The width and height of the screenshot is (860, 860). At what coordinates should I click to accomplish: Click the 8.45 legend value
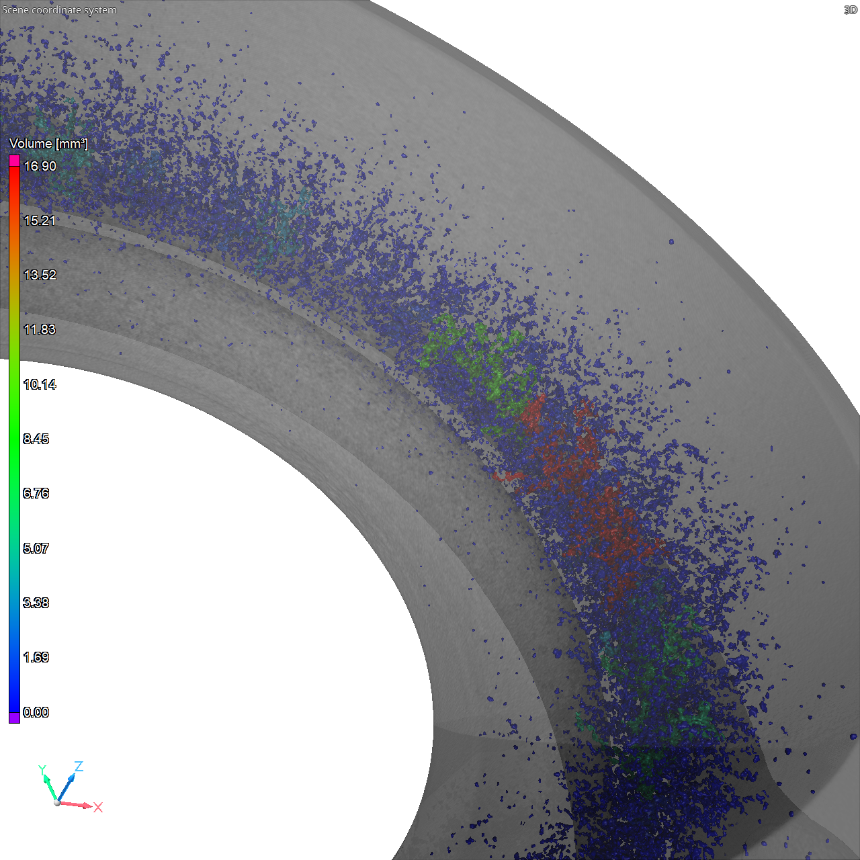tap(36, 439)
